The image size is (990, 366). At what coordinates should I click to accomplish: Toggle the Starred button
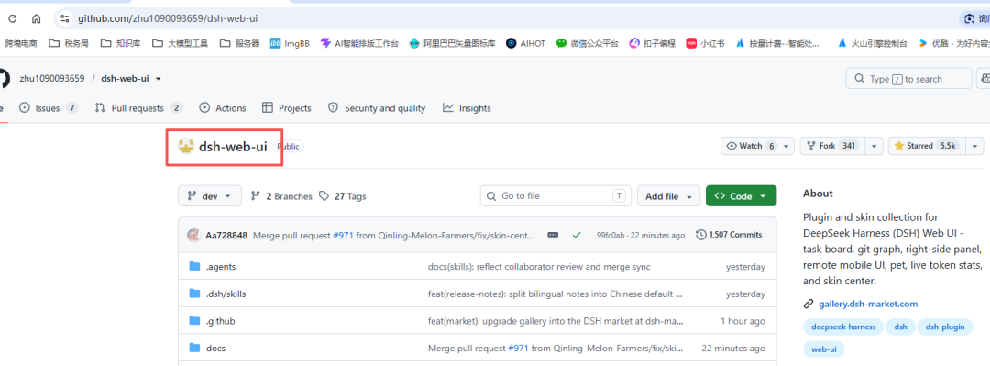click(926, 146)
